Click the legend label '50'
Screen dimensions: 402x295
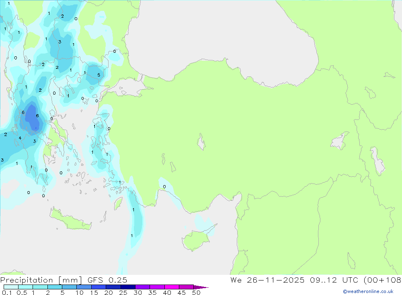[197, 293]
